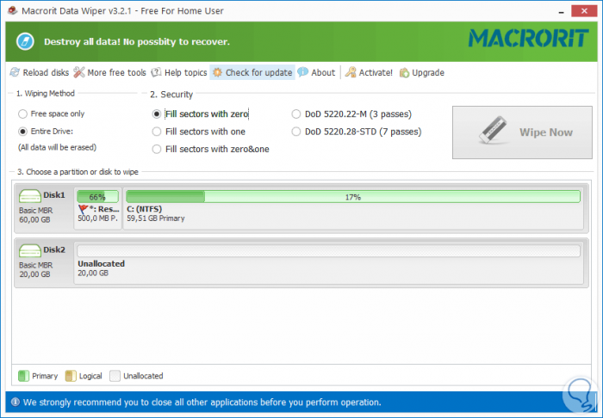Click the blue status bar recommendation message
The height and width of the screenshot is (418, 603).
(x=202, y=403)
